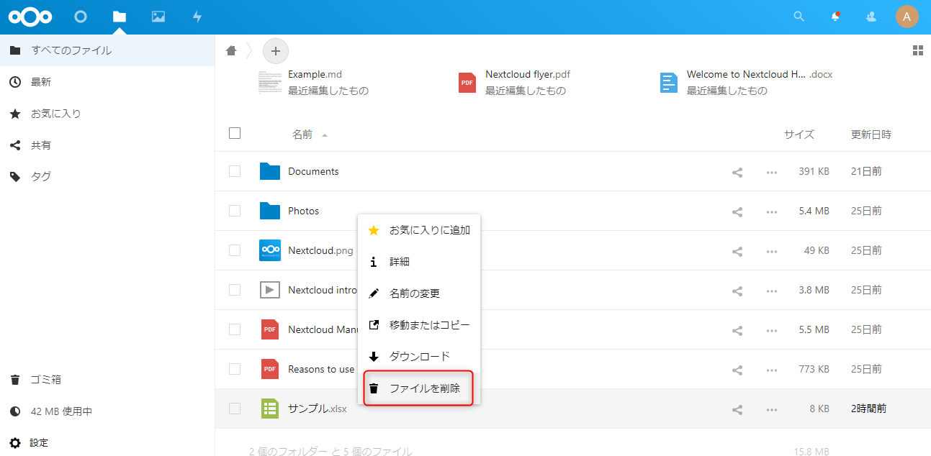Click share icon for Nextcloud.png
This screenshot has width=931, height=456.
[x=737, y=251]
